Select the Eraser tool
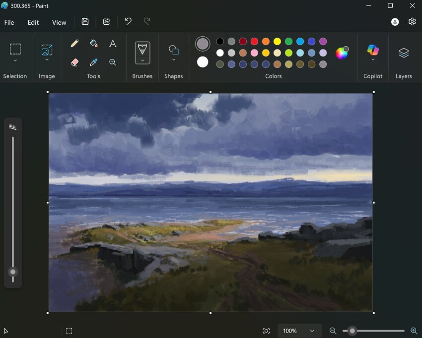Viewport: 422px width, 338px height. 74,62
